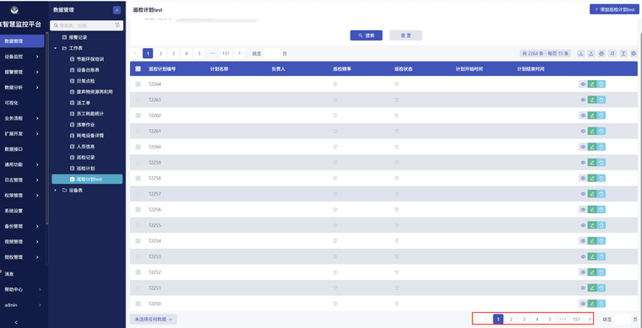Screen dimensions: 642x328
Task: Expand the 扩展开发 sidebar menu
Action: point(22,133)
